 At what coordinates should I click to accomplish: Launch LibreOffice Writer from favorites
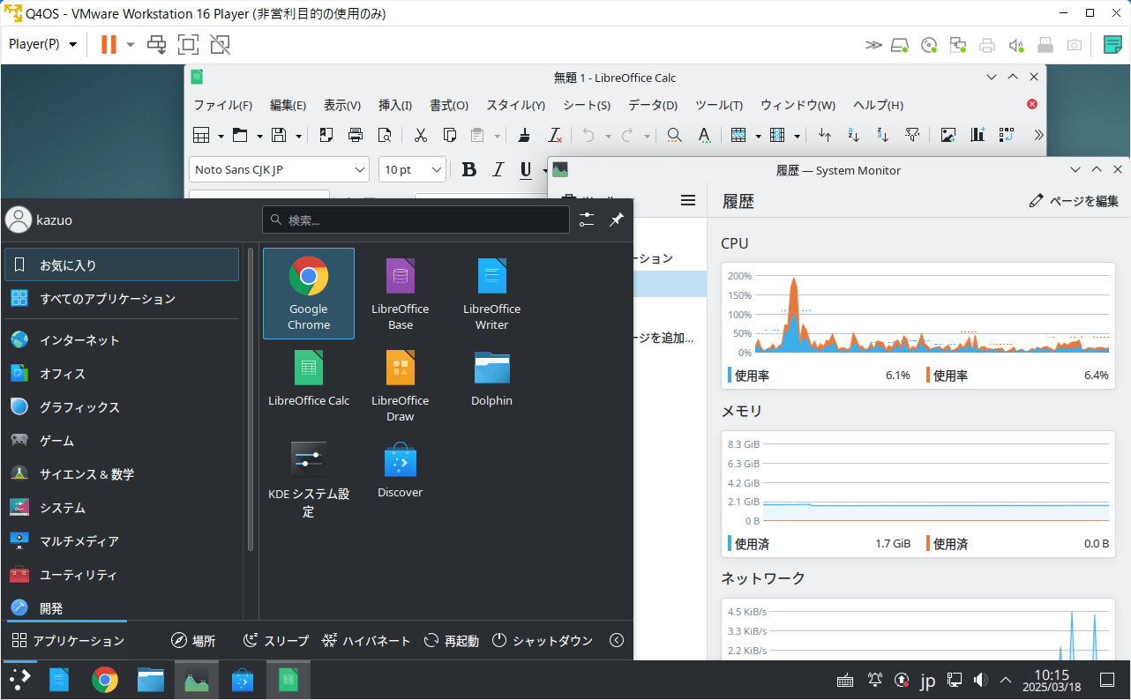coord(492,294)
